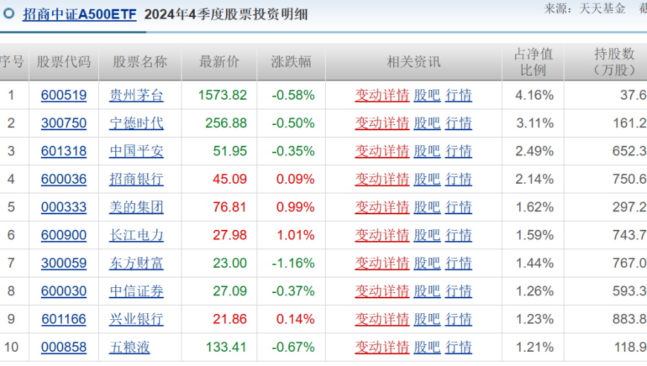Image resolution: width=647 pixels, height=366 pixels.
Task: Open 股吧 for 贵州茅台 row
Action: 427,95
